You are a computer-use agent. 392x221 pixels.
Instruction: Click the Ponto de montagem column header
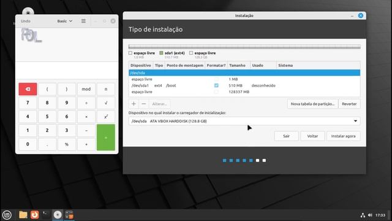185,66
